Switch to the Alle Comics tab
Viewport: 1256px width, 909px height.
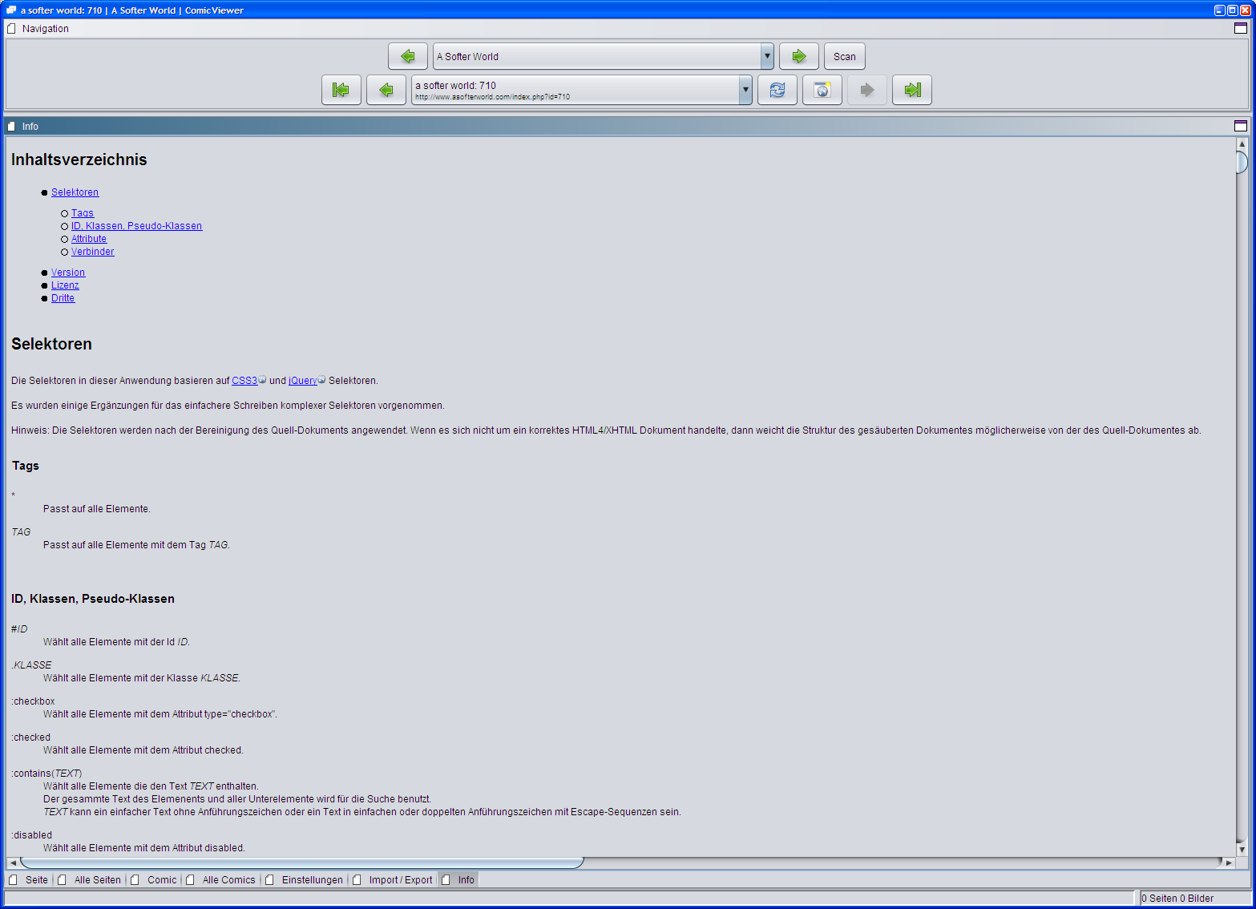click(x=229, y=879)
